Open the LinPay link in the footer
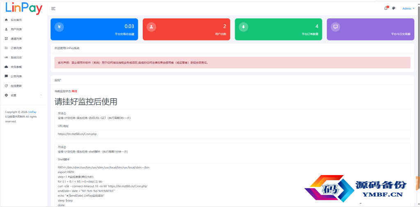Screen dimensions: 420x207 point(32,112)
